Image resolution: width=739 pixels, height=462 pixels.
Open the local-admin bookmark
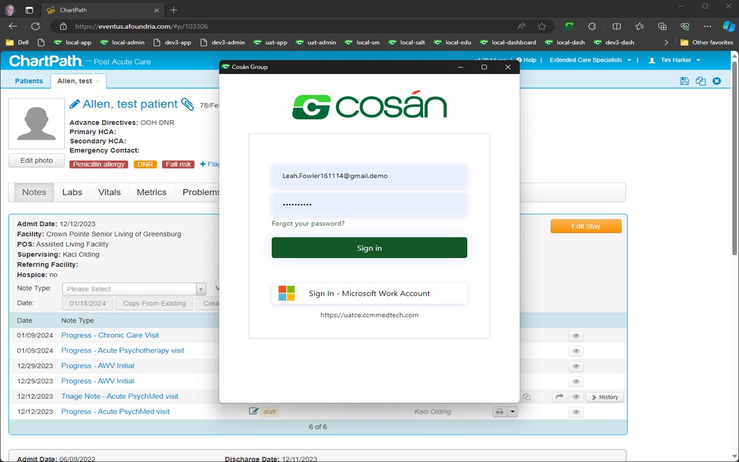point(122,42)
